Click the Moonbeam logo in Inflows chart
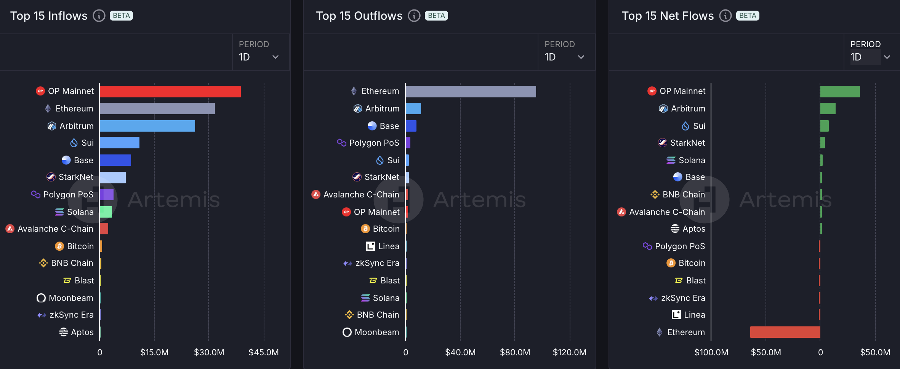900x369 pixels. tap(41, 298)
